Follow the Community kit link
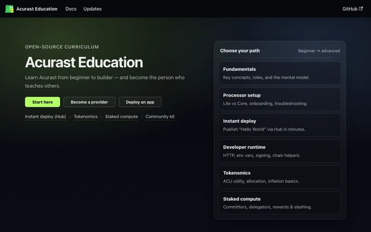Image resolution: width=371 pixels, height=232 pixels. tap(160, 116)
